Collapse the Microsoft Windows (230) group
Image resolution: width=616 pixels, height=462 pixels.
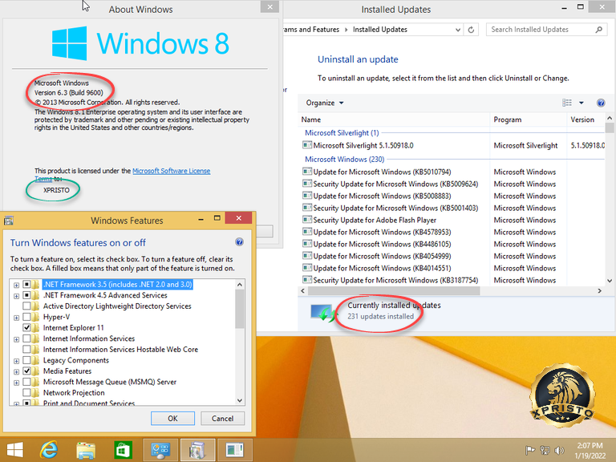coord(345,159)
